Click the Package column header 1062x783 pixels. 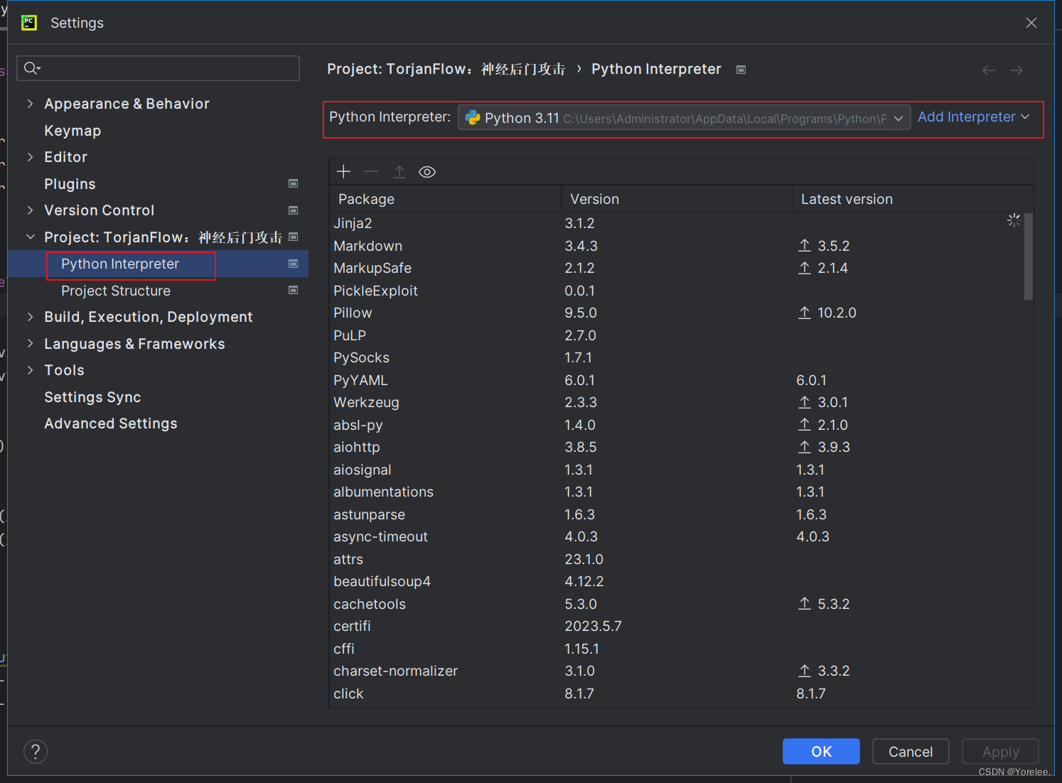point(446,199)
